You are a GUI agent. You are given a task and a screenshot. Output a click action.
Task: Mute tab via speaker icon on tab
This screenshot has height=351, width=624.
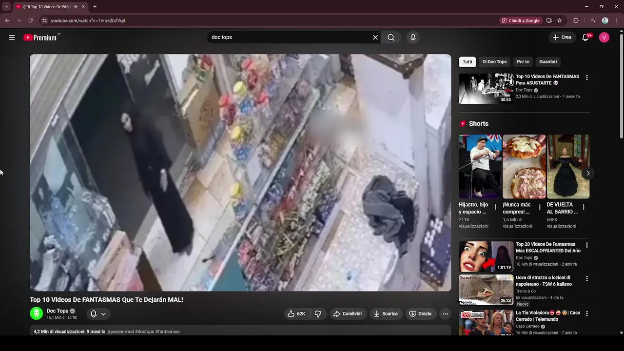[x=75, y=7]
